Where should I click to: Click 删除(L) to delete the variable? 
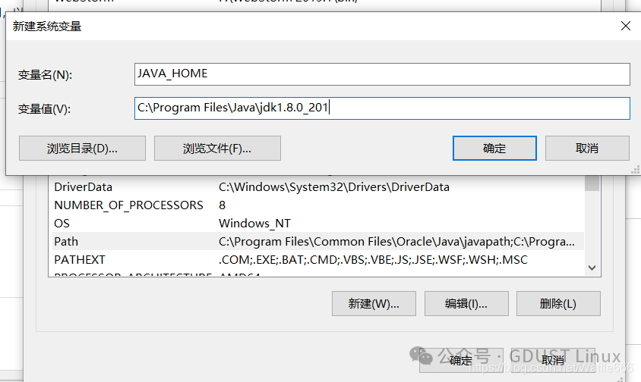(x=557, y=304)
